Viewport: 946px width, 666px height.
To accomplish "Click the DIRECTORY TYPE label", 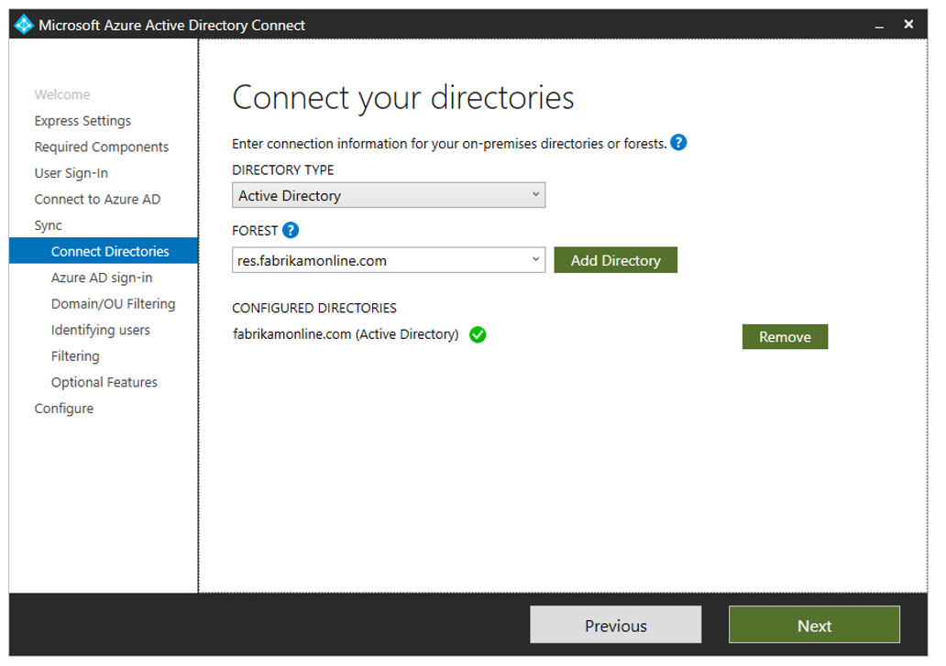I will pyautogui.click(x=283, y=170).
